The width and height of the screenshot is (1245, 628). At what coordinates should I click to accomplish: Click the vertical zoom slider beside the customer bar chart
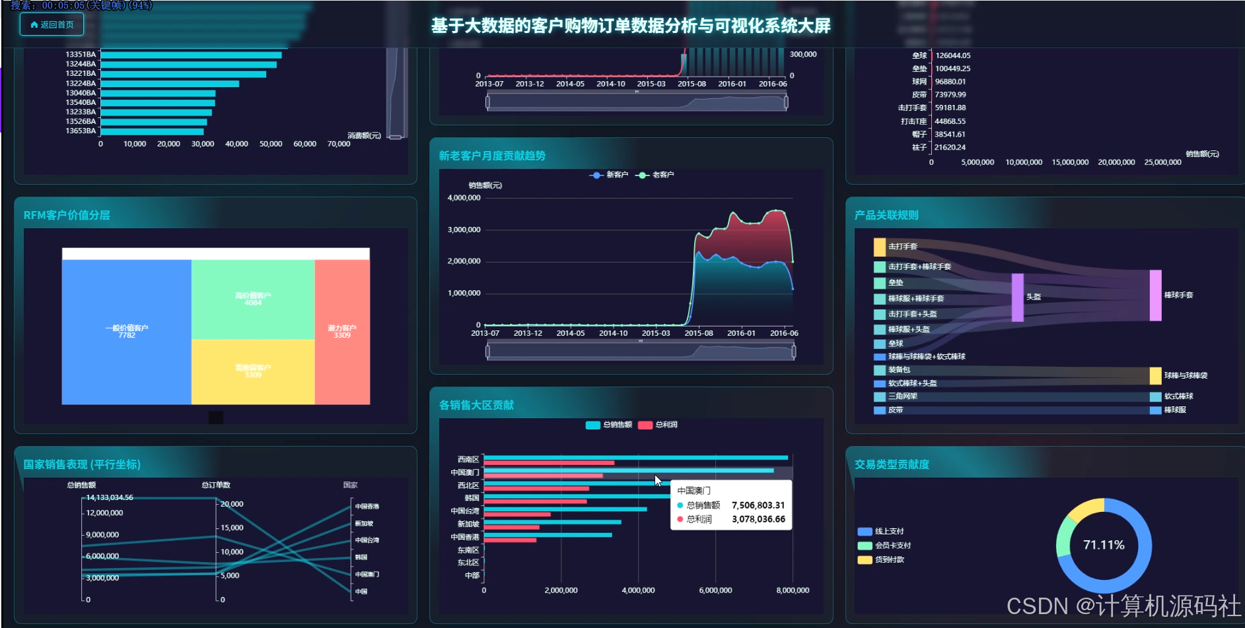point(396,92)
